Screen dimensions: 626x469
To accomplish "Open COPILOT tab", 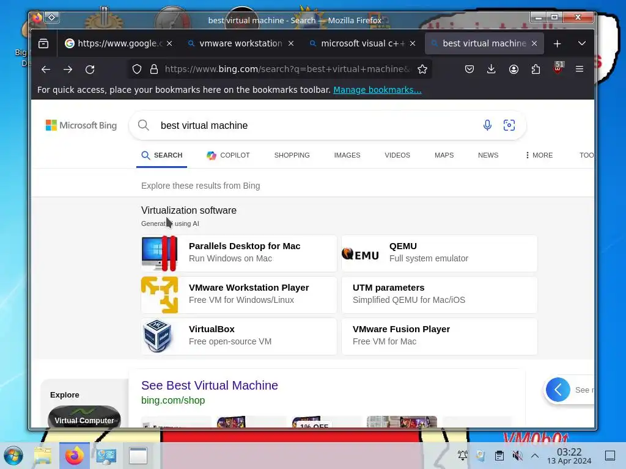I will click(228, 155).
